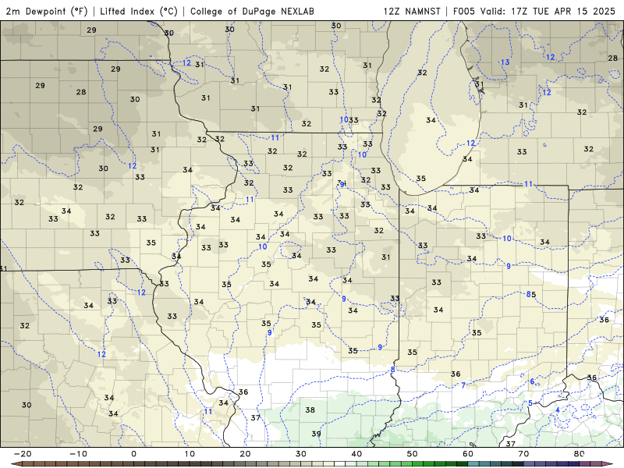The image size is (624, 468).
Task: Click the left arrow end of the colorbar
Action: point(16,464)
